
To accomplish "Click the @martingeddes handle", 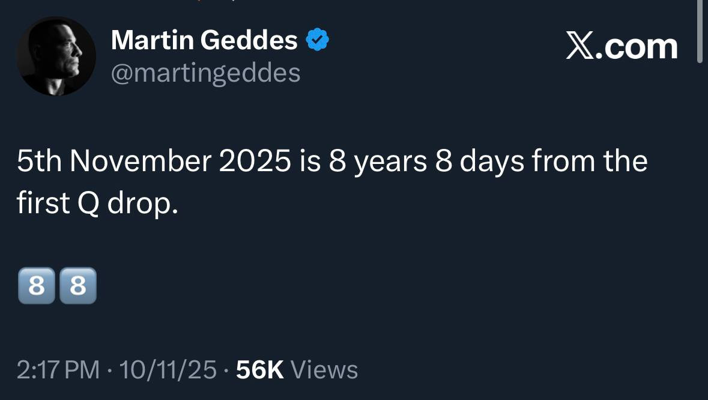I will click(205, 73).
